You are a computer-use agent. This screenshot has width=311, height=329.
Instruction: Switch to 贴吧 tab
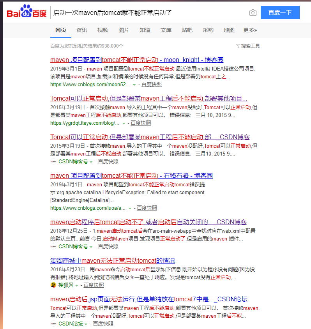[187, 30]
